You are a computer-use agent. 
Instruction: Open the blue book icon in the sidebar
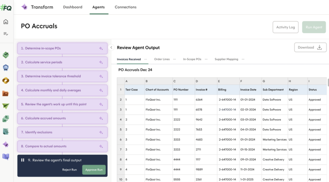pyautogui.click(x=5, y=157)
